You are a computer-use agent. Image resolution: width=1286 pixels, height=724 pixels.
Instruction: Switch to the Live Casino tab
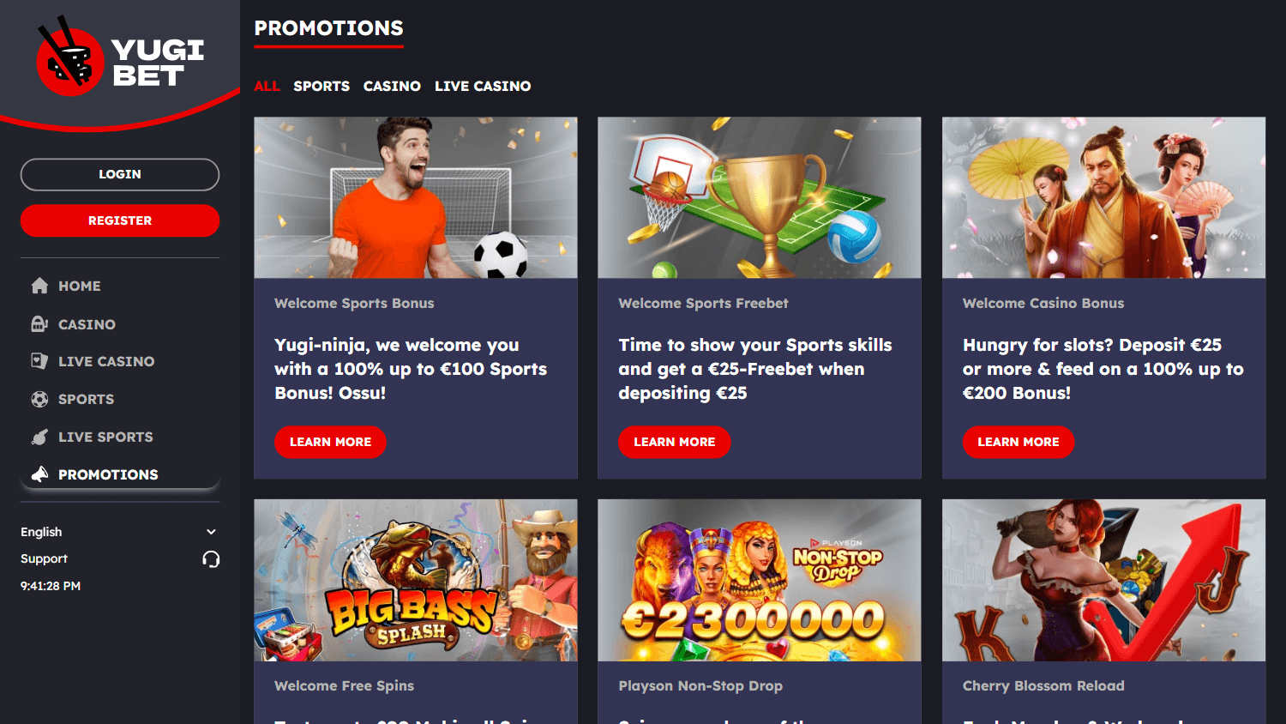(483, 86)
